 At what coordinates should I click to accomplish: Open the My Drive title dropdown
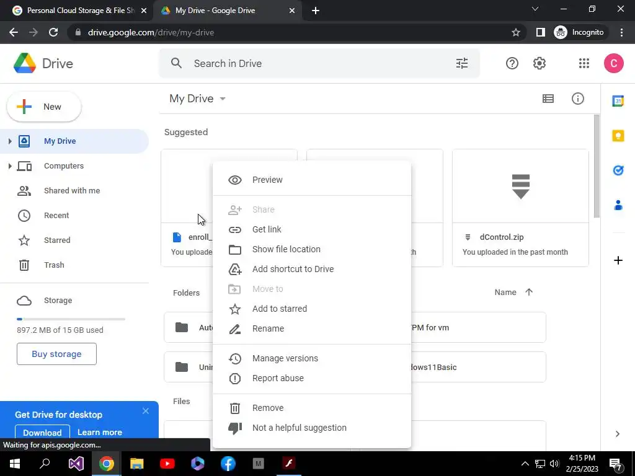click(x=198, y=99)
